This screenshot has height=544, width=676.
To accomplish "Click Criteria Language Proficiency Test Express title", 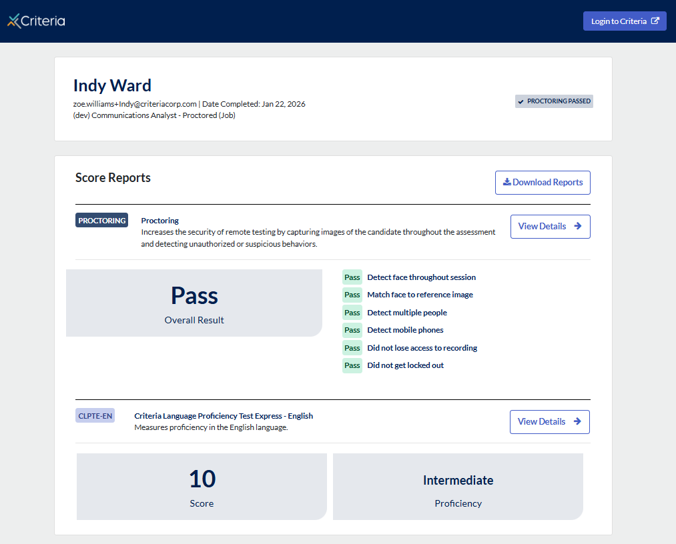I will click(x=224, y=416).
